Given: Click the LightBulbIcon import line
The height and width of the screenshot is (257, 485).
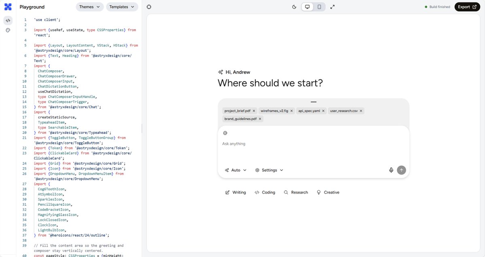Looking at the screenshot, I should 52,230.
